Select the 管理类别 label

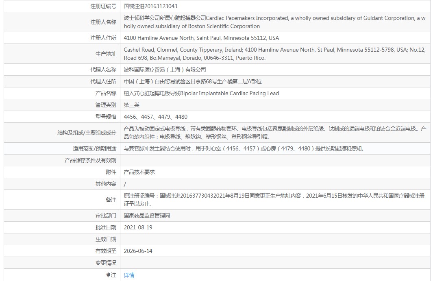point(106,105)
